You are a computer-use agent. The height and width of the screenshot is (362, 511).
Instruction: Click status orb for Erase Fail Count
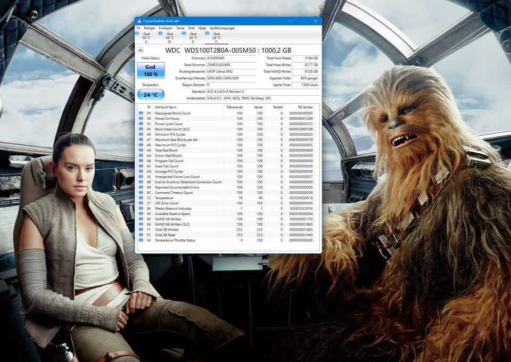coord(141,166)
